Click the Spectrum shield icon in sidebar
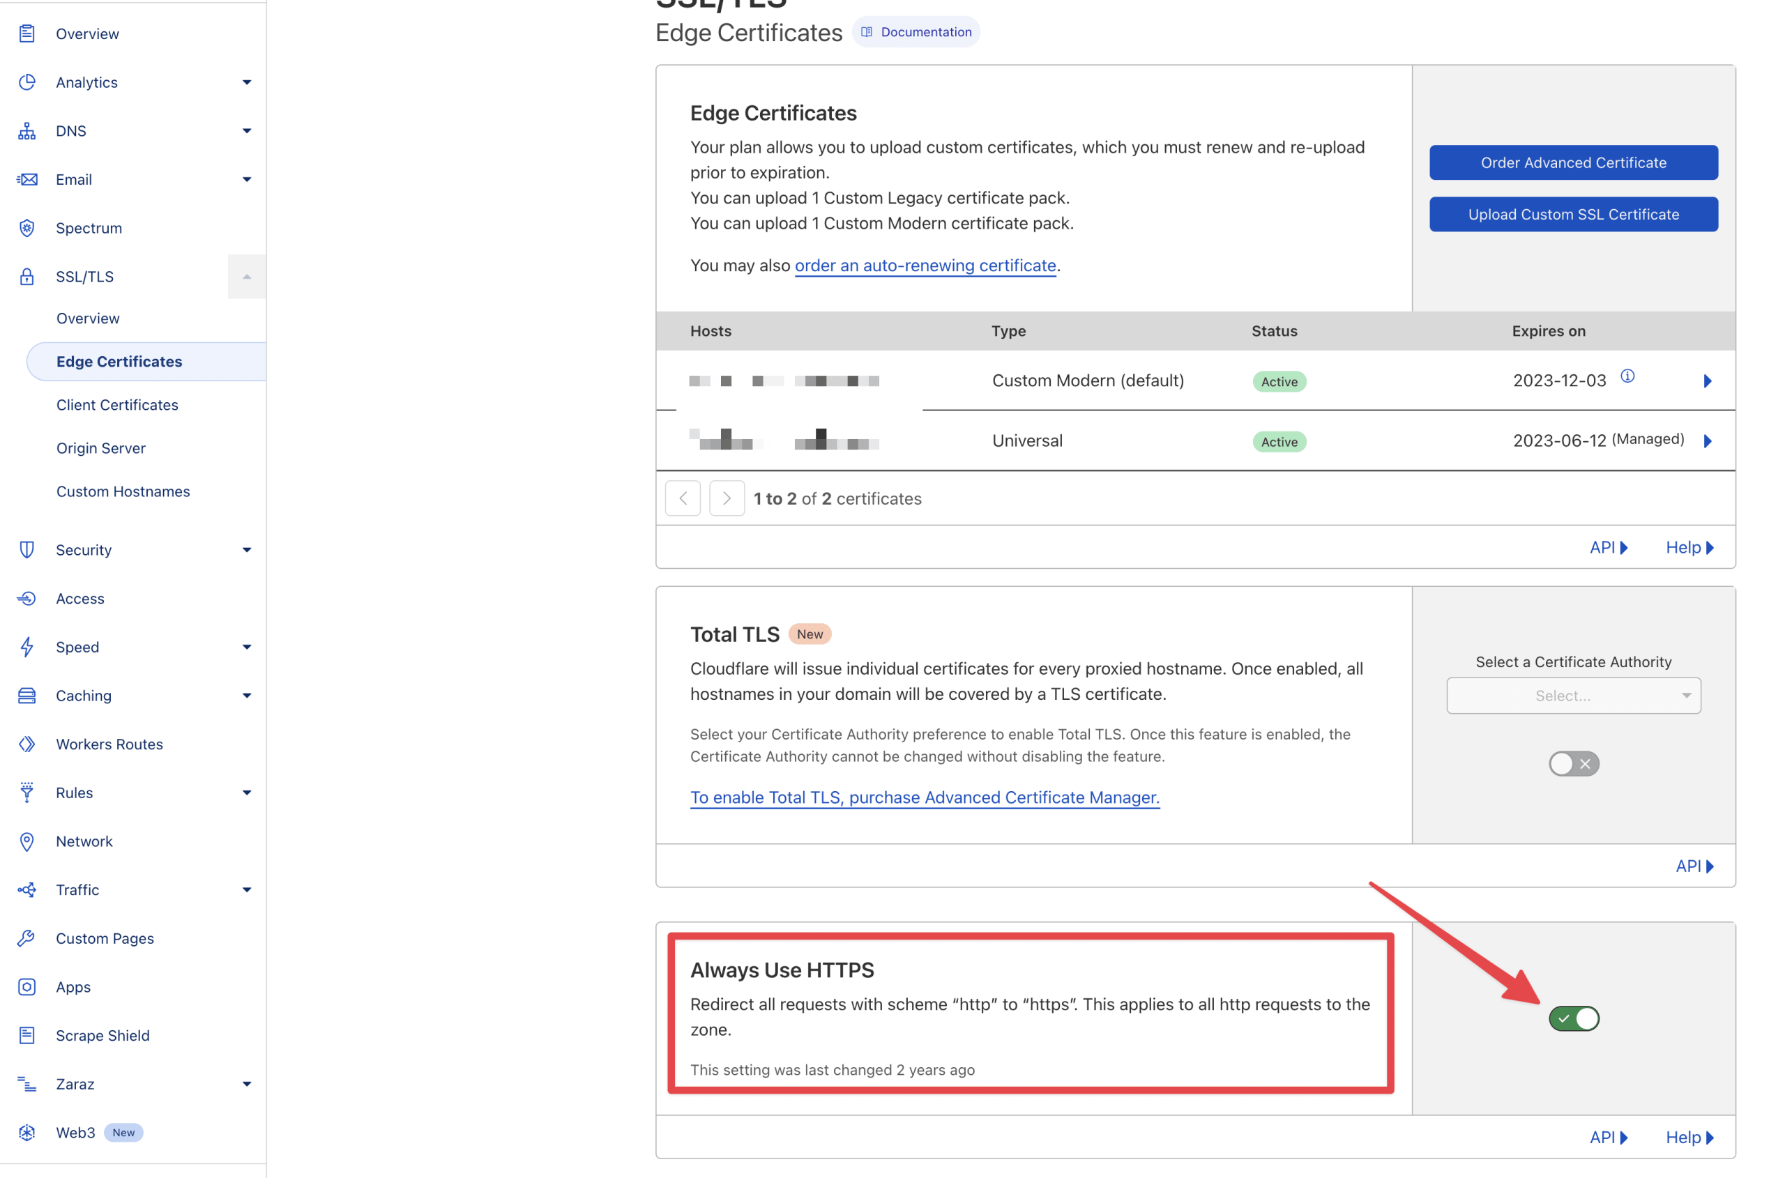The height and width of the screenshot is (1178, 1785). click(x=27, y=228)
